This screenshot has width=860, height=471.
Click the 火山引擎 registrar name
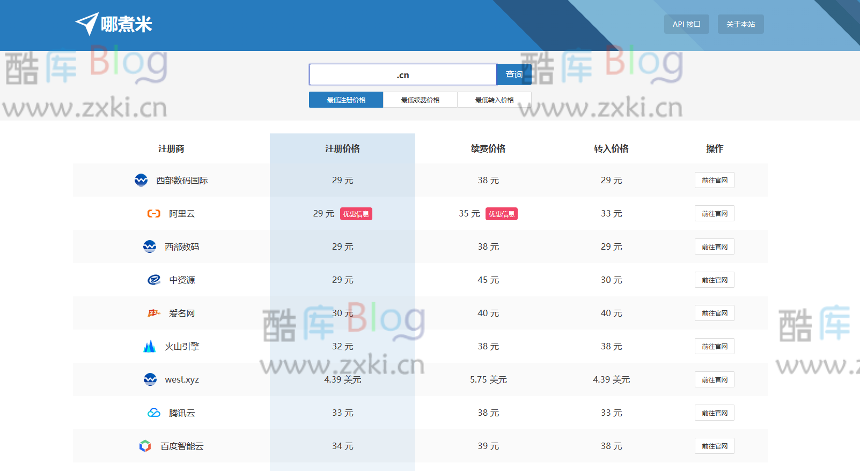click(182, 347)
